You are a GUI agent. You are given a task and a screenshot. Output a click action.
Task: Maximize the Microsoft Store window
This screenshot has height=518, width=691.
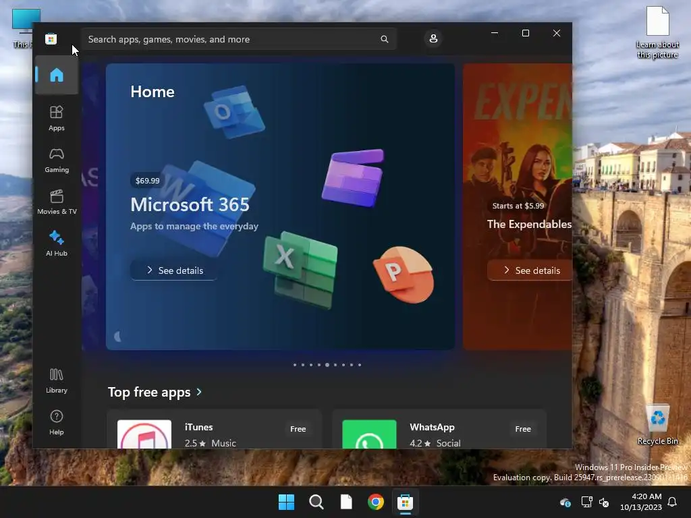coord(525,33)
